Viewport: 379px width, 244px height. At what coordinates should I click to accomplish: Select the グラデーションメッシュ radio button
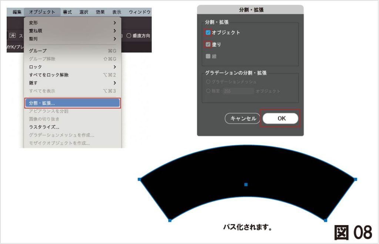208,82
